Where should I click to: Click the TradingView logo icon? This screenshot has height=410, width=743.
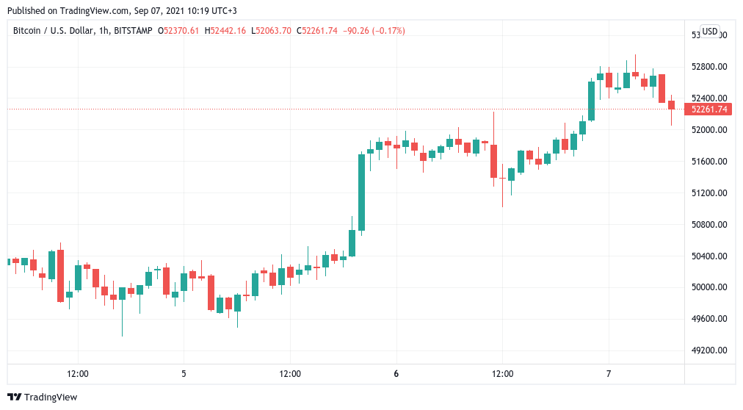point(15,398)
